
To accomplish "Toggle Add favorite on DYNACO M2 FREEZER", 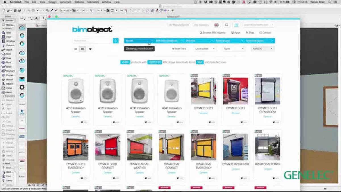I will pyautogui.click(x=244, y=178).
